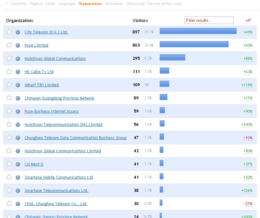
Task: Open info icon for Wharf T&t Limited
Action: pos(18,85)
